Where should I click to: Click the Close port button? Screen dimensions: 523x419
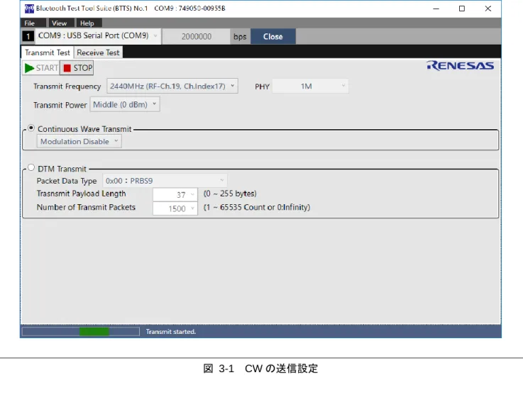(x=272, y=36)
